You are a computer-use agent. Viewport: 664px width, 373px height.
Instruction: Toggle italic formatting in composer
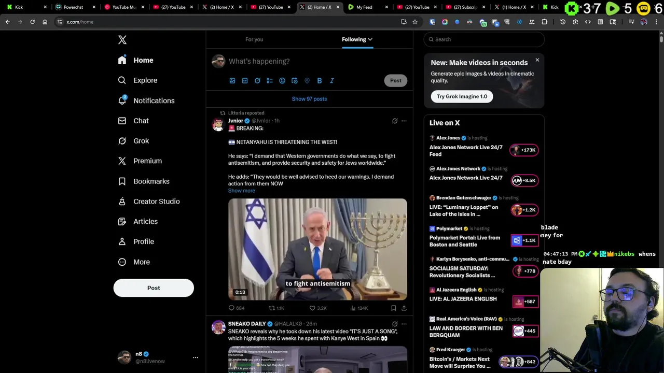(332, 81)
